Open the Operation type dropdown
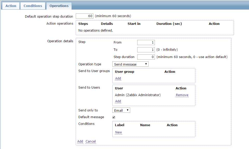The width and height of the screenshot is (249, 149). 130,64
